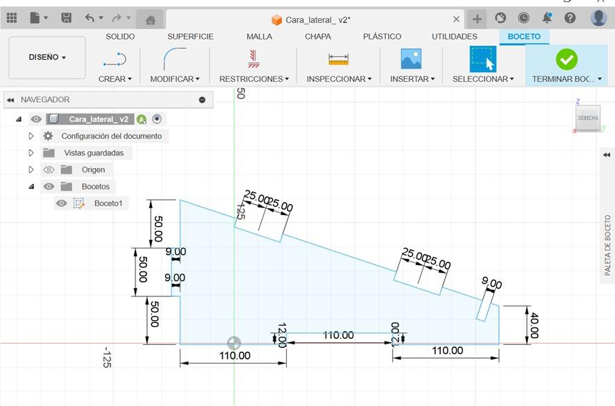The image size is (615, 406).
Task: Expand the Paleta de Boceto panel
Action: click(x=607, y=155)
